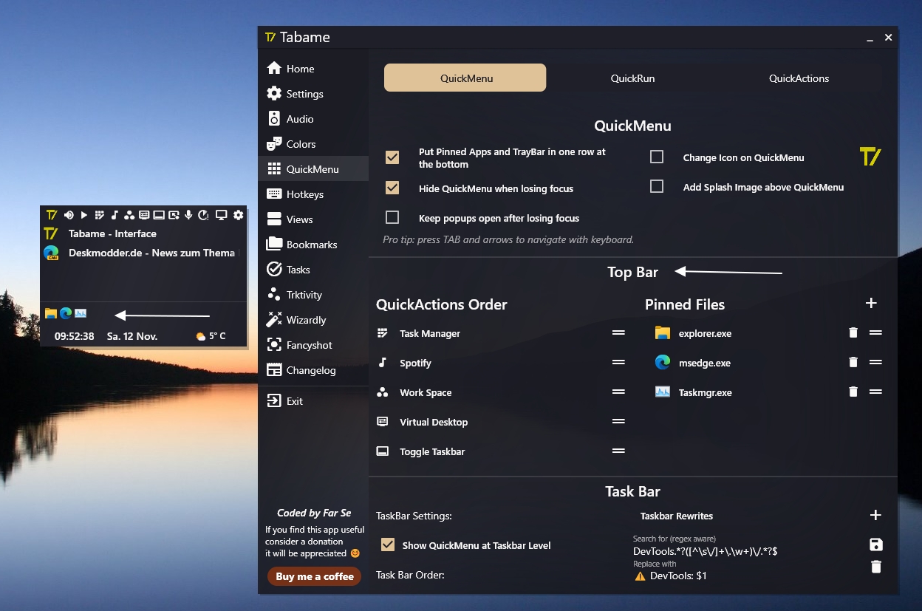922x611 pixels.
Task: Click the play icon in QuickMenu popup top bar
Action: coord(84,215)
